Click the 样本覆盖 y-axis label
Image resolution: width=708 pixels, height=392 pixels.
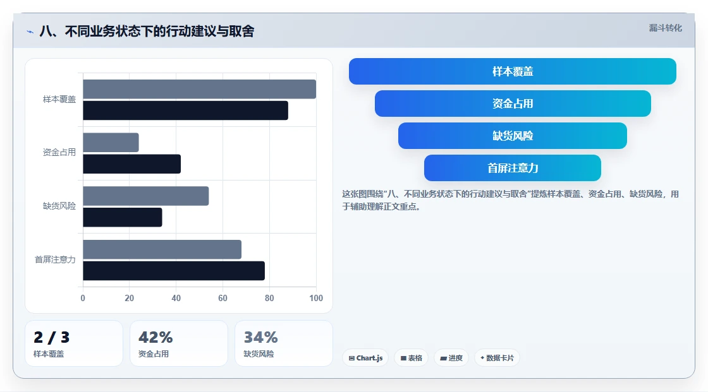(x=59, y=99)
